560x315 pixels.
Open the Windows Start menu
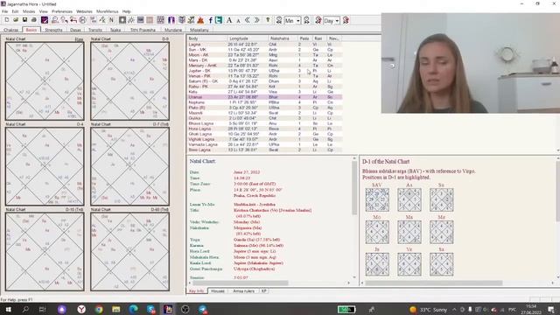coord(8,309)
